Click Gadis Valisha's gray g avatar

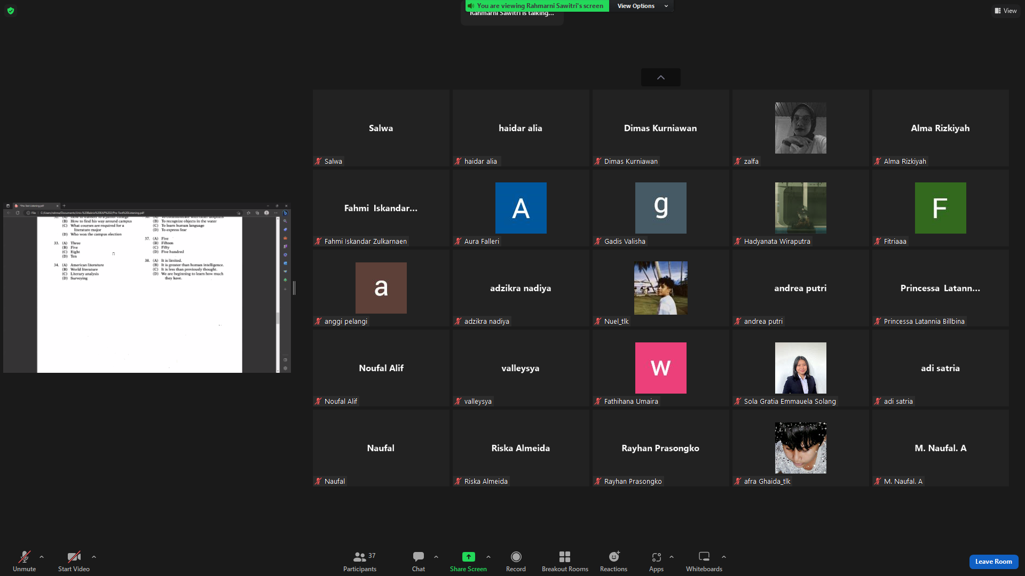tap(660, 208)
